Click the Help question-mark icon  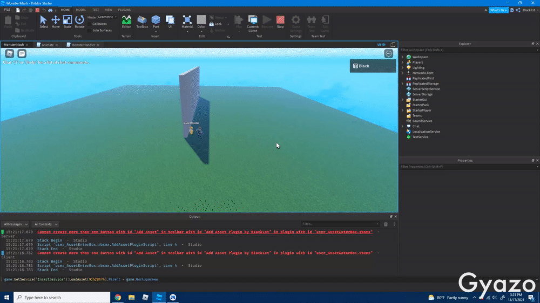(x=512, y=10)
